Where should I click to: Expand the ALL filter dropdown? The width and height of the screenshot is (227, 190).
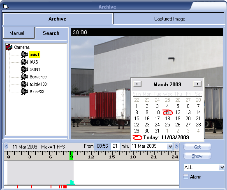point(222,167)
